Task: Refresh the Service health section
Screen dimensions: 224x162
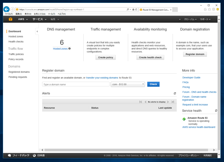Action: [x=216, y=110]
